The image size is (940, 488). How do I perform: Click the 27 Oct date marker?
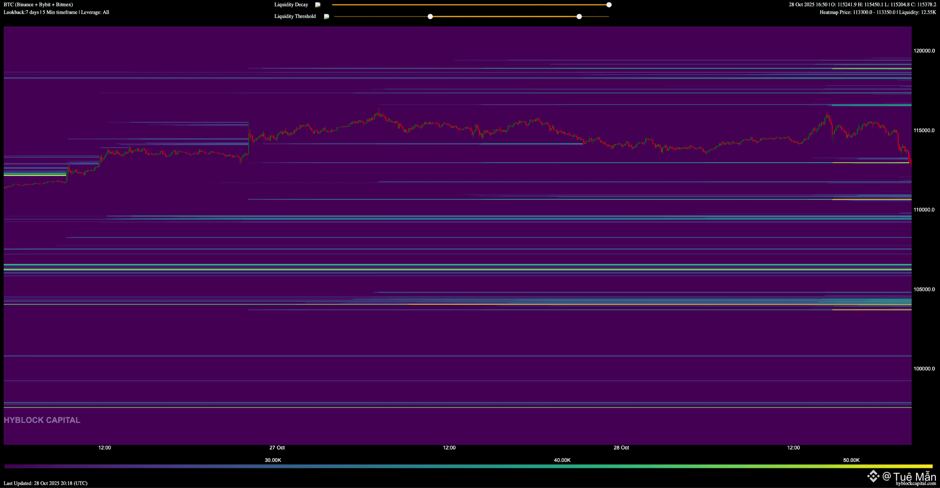(277, 448)
